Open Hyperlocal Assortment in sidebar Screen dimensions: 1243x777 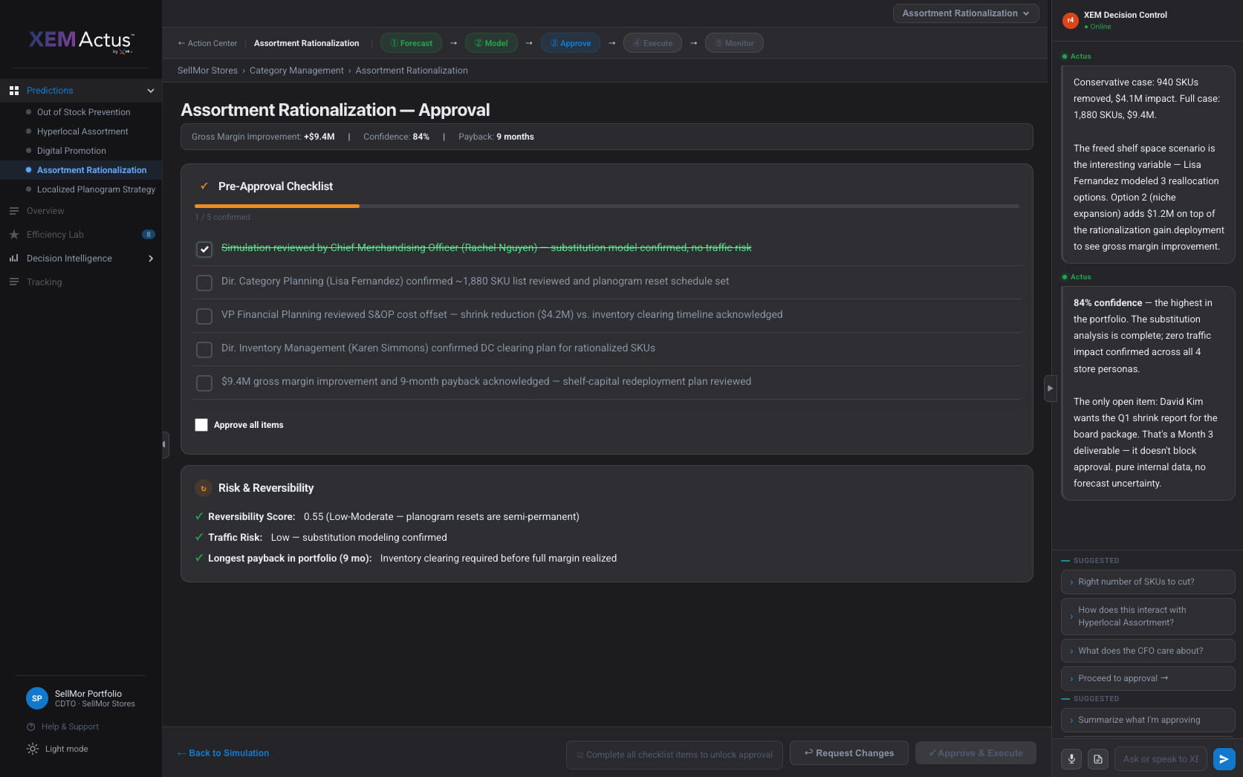click(x=82, y=131)
